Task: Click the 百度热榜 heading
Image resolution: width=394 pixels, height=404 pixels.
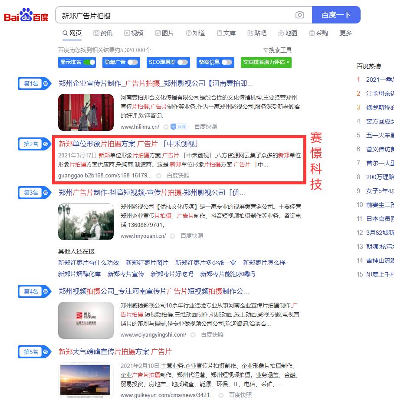Action: coord(369,66)
